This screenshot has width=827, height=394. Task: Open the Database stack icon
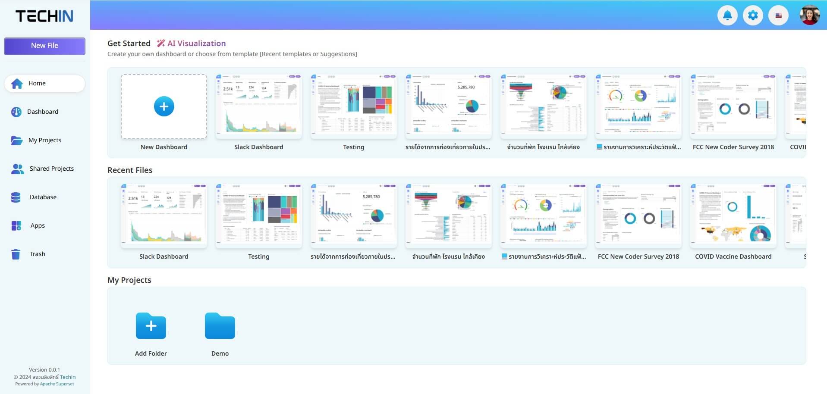click(16, 197)
